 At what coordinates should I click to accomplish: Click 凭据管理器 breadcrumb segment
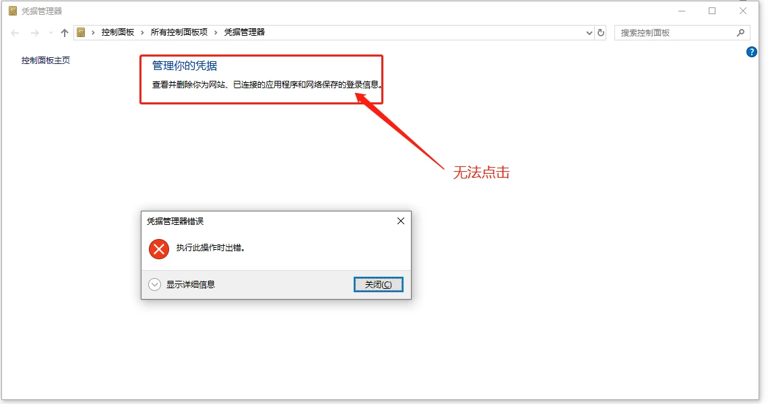point(245,32)
